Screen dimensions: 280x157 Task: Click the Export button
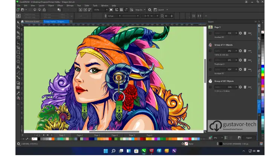(x=249, y=138)
